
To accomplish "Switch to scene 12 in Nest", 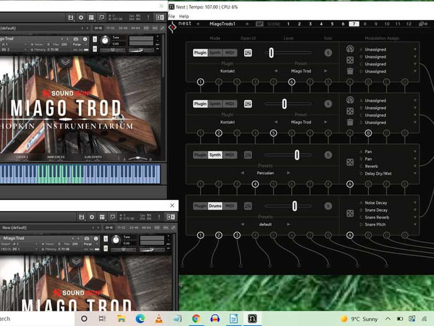I will [x=409, y=24].
